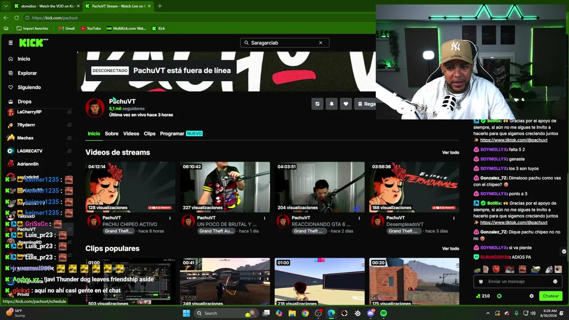Open Explorar in the sidebar
The width and height of the screenshot is (569, 320).
(x=27, y=73)
